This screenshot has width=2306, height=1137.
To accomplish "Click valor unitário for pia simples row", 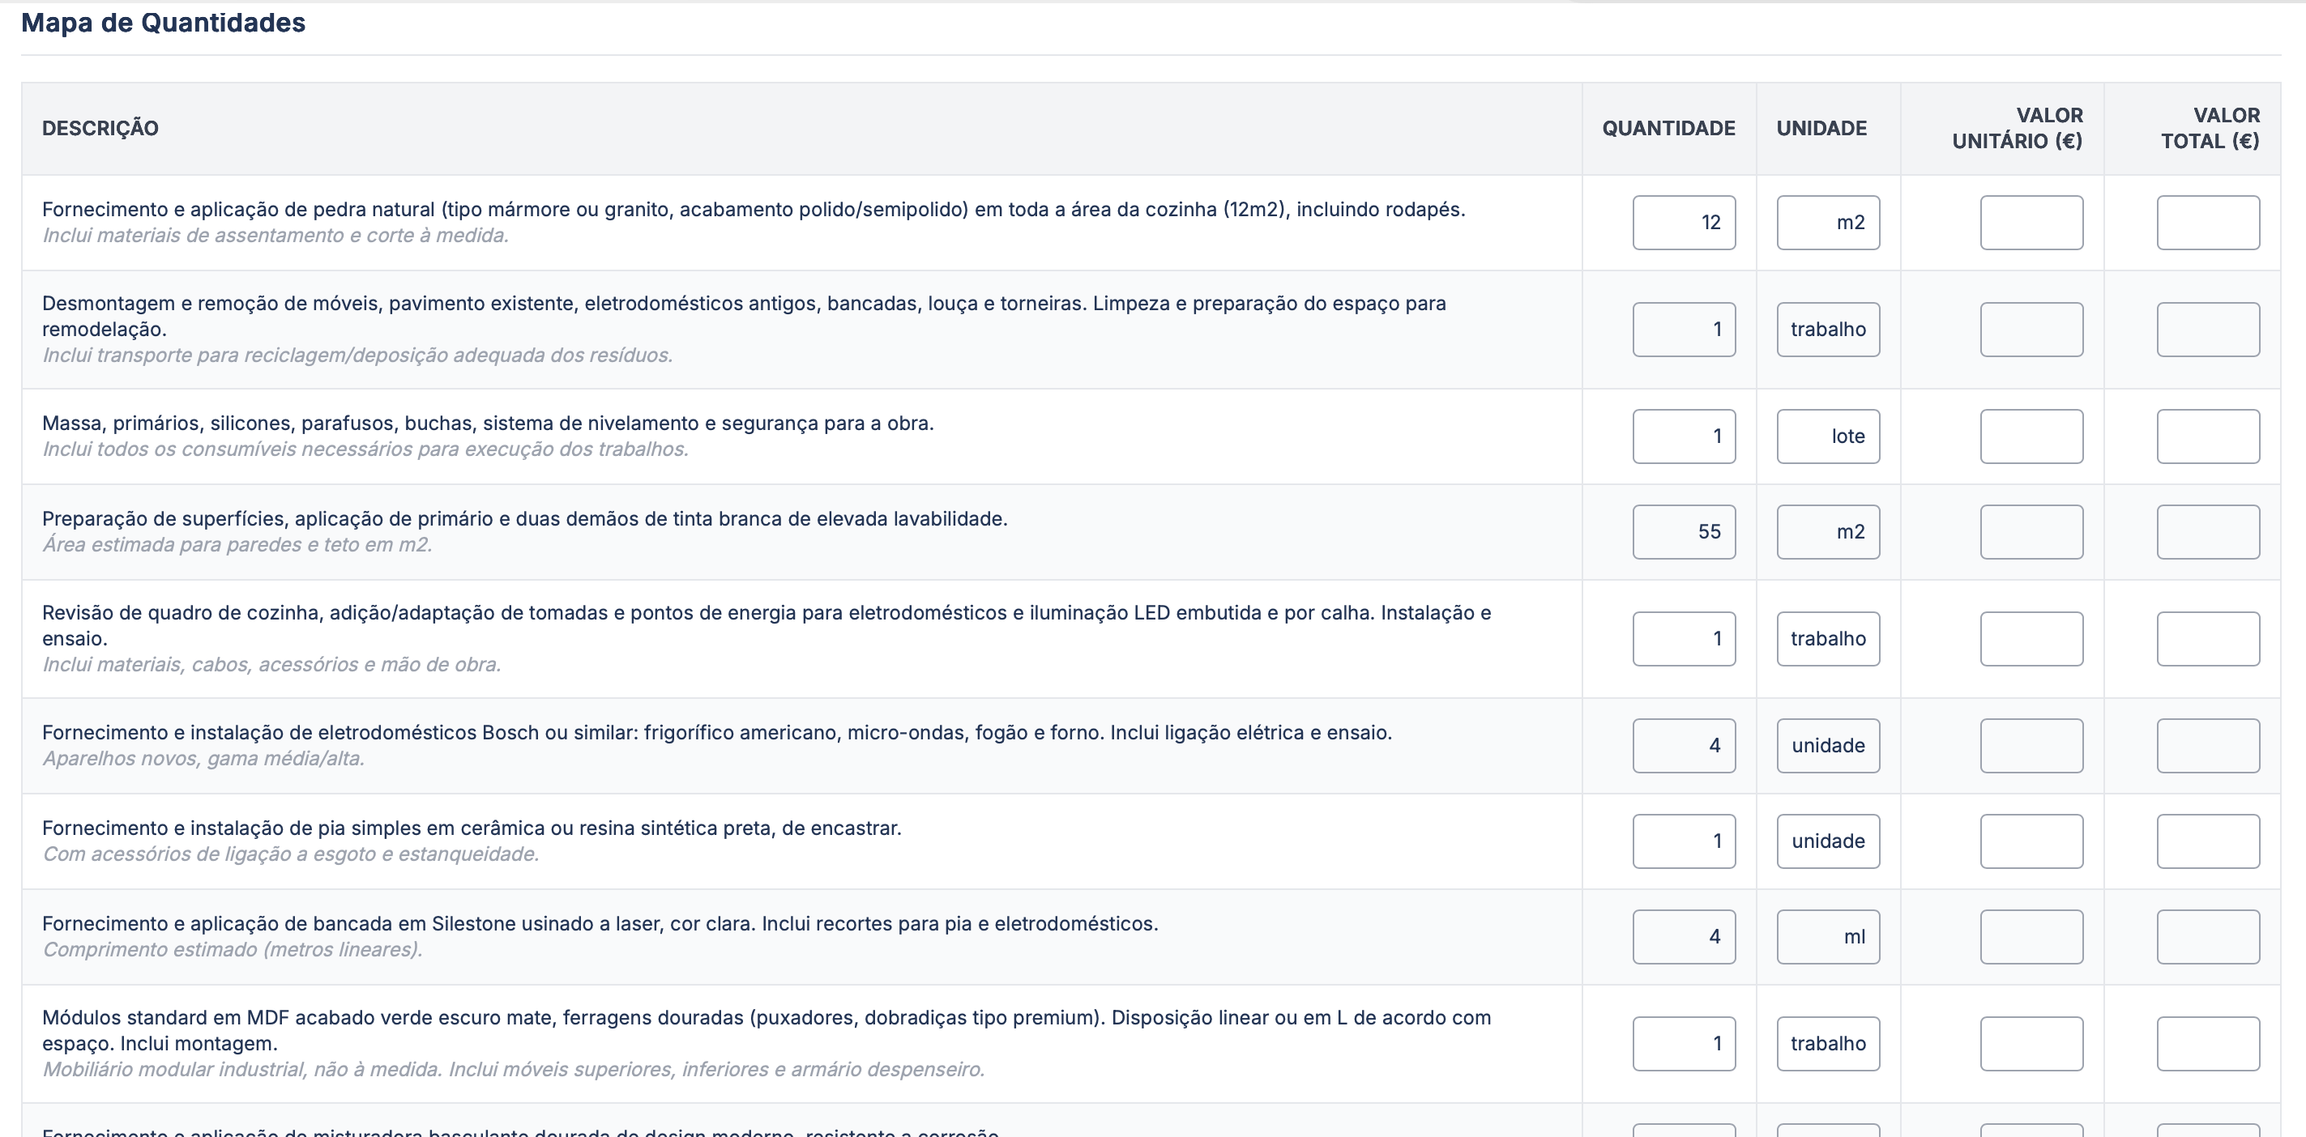I will pos(2031,841).
